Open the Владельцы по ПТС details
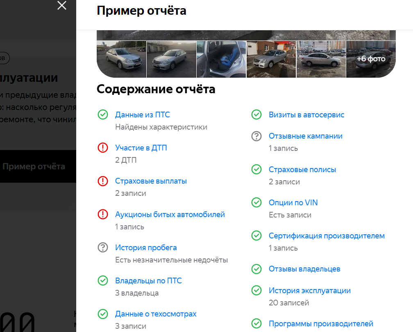This screenshot has width=413, height=332. click(148, 281)
